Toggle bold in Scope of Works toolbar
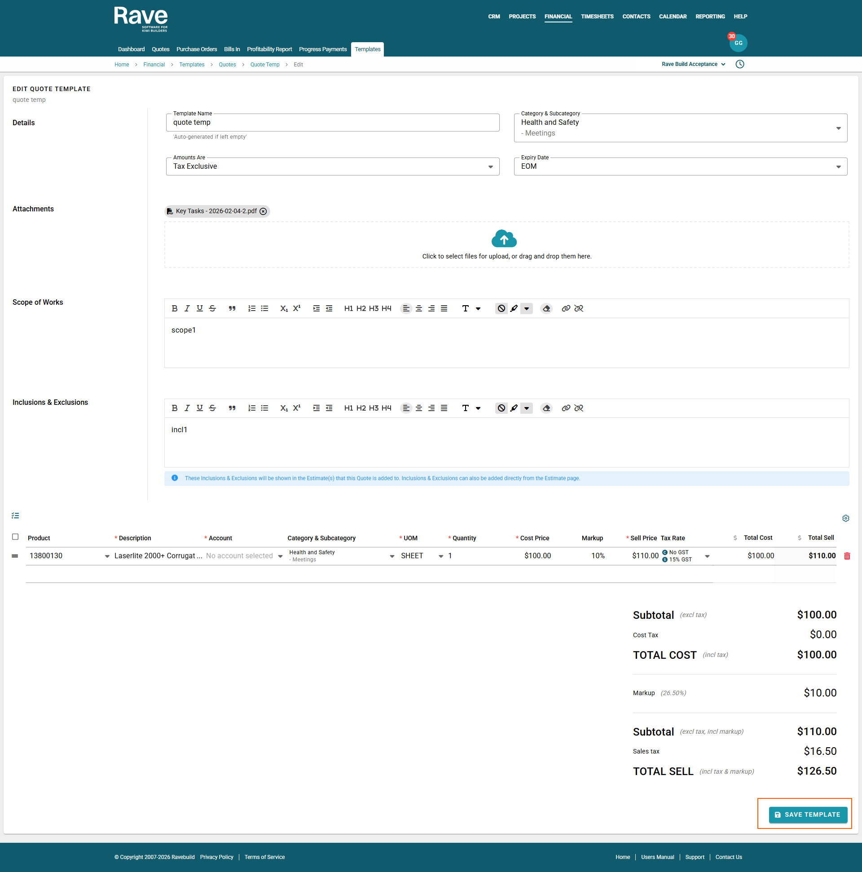862x872 pixels. [x=174, y=308]
